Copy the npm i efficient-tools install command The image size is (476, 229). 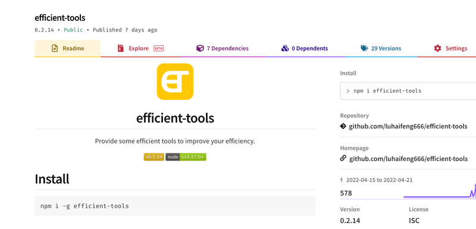coord(408,90)
